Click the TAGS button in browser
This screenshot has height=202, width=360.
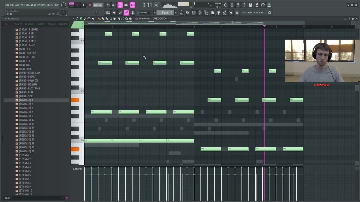[x=7, y=198]
